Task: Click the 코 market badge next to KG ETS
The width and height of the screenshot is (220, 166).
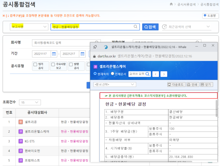Action: coord(20,141)
